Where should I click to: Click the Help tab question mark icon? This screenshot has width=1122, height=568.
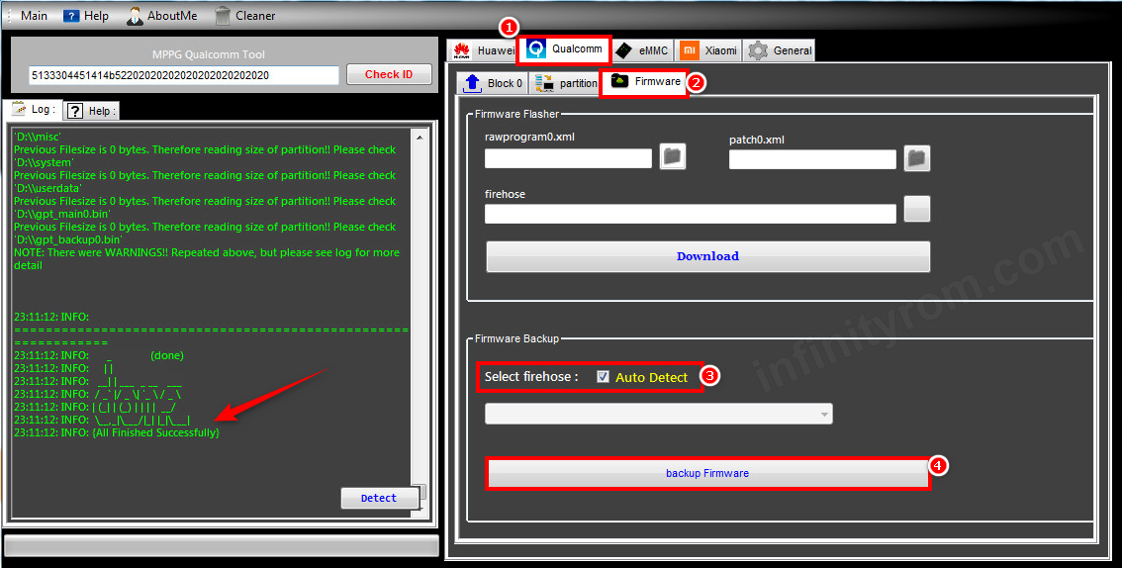[75, 111]
